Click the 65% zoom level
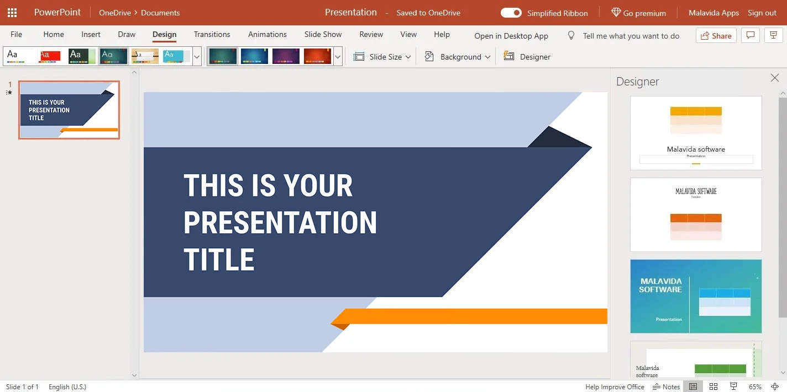 click(x=755, y=386)
